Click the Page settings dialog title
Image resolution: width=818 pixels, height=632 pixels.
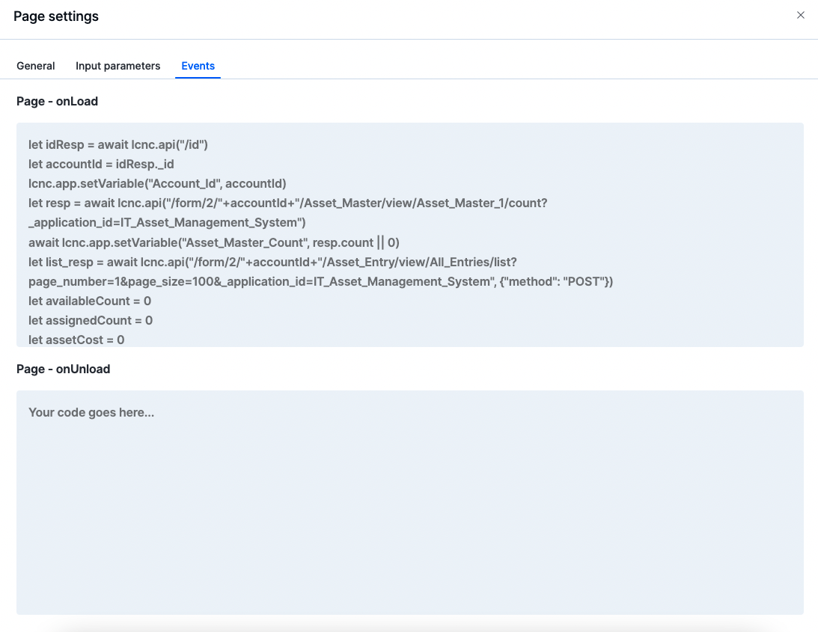coord(56,16)
